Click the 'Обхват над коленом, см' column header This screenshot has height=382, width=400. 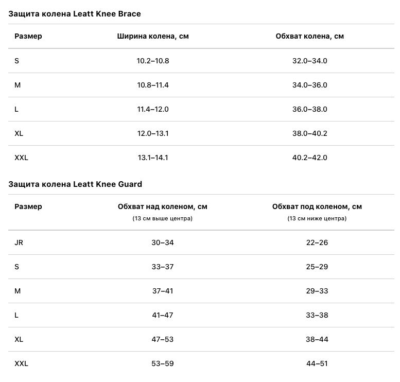(162, 206)
